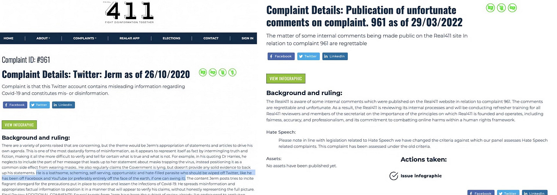Click the 'Complaint ID: #961' text
Image resolution: width=557 pixels, height=195 pixels.
[x=26, y=60]
